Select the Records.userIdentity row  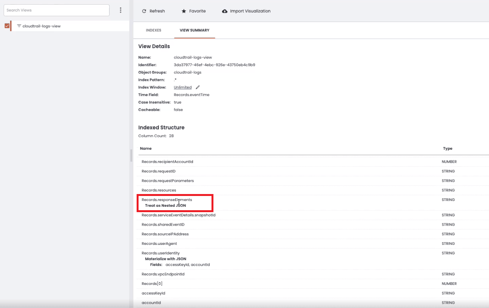point(160,253)
